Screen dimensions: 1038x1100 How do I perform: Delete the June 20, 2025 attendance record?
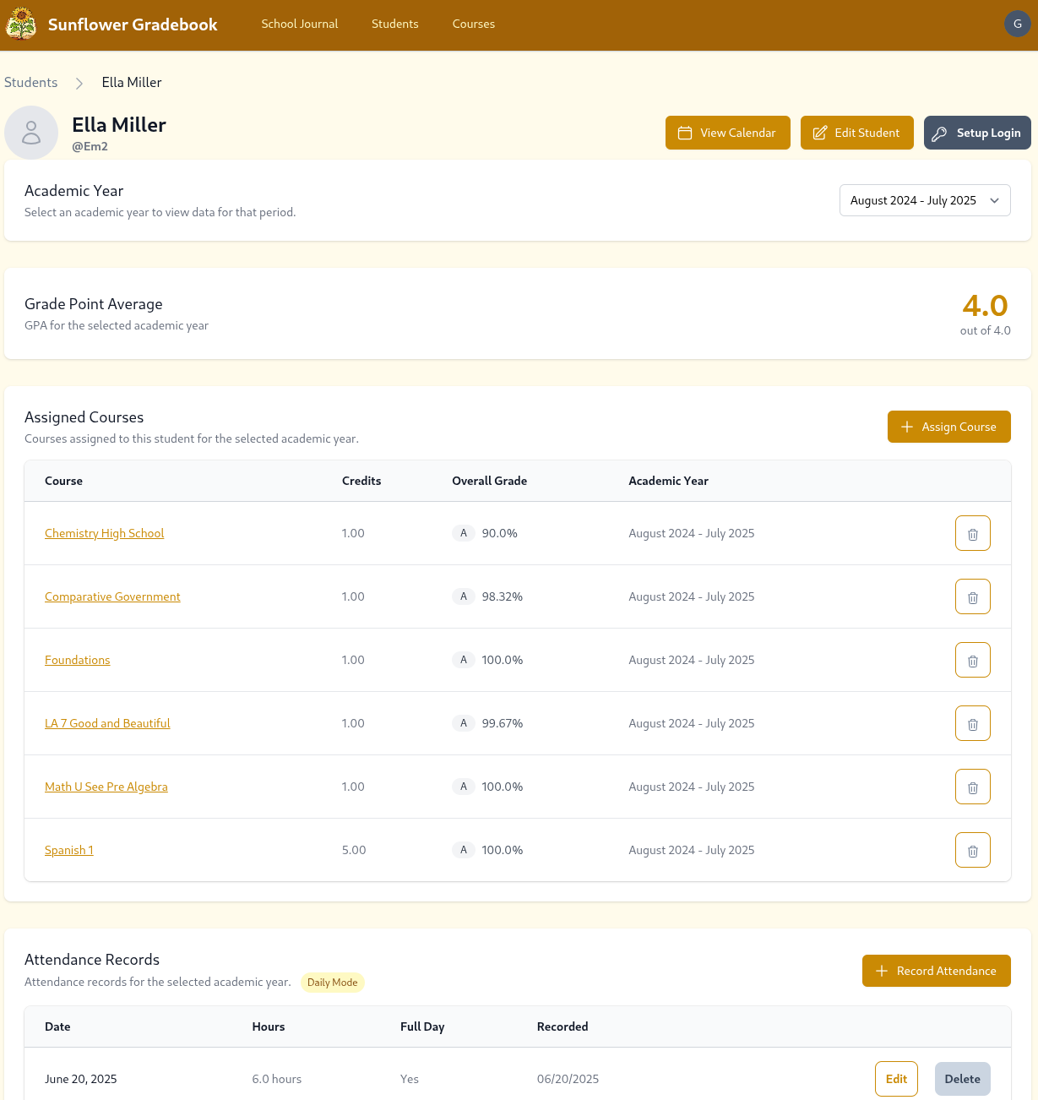point(962,1079)
